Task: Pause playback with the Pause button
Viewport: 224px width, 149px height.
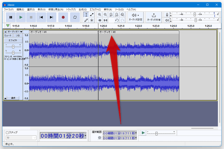Action: (x=11, y=17)
